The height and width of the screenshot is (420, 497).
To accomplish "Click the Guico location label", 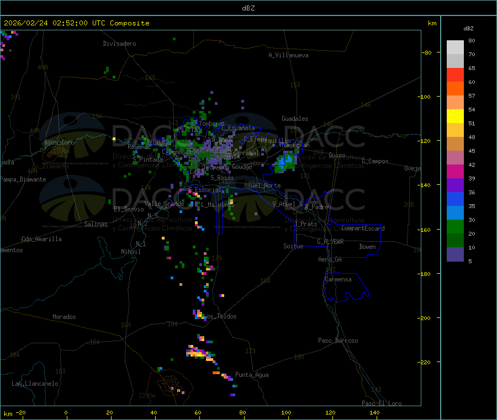I will pos(337,155).
